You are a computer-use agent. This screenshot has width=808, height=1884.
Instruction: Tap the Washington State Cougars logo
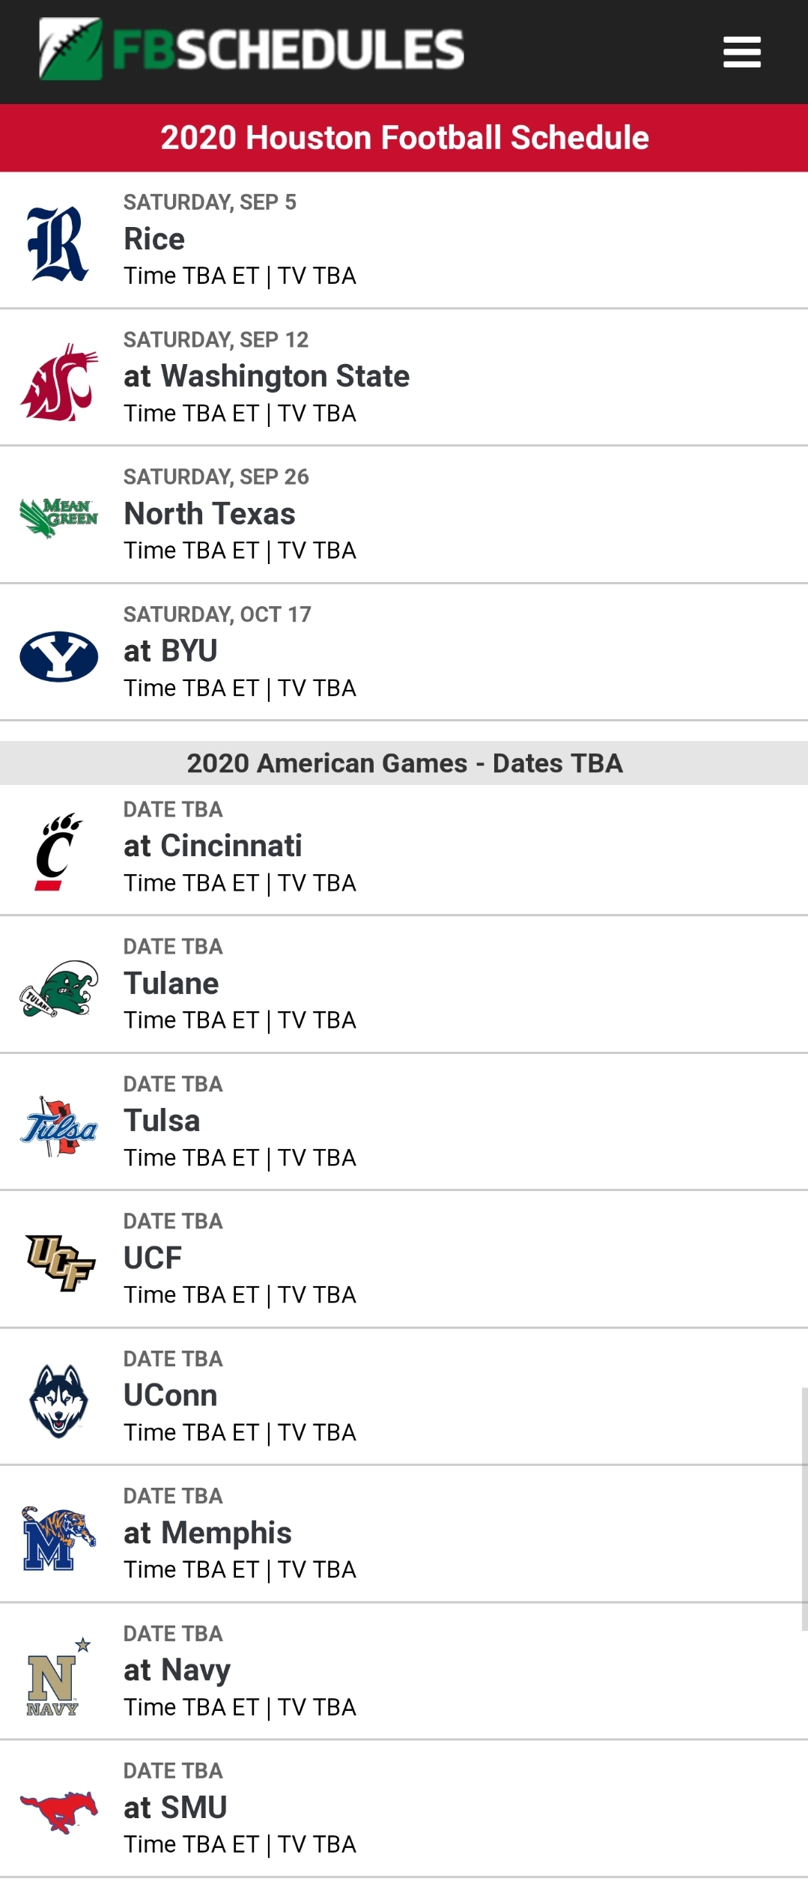(58, 382)
